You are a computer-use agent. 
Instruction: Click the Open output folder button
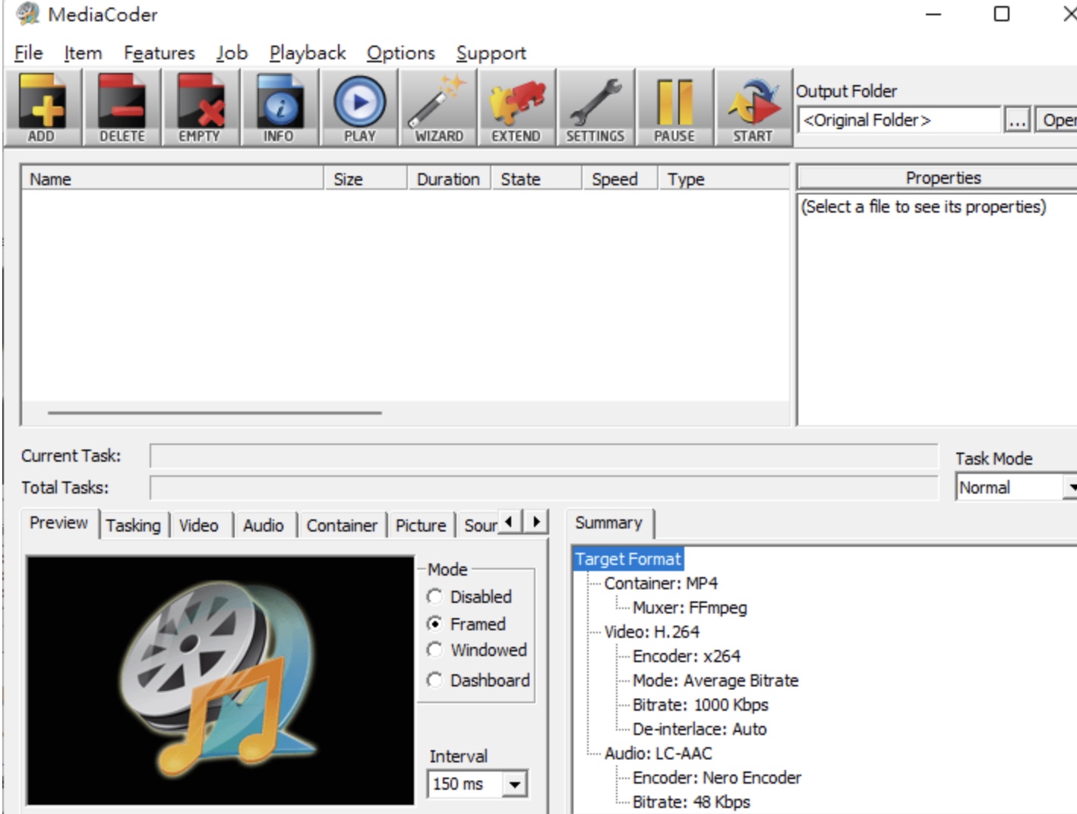[x=1056, y=121]
